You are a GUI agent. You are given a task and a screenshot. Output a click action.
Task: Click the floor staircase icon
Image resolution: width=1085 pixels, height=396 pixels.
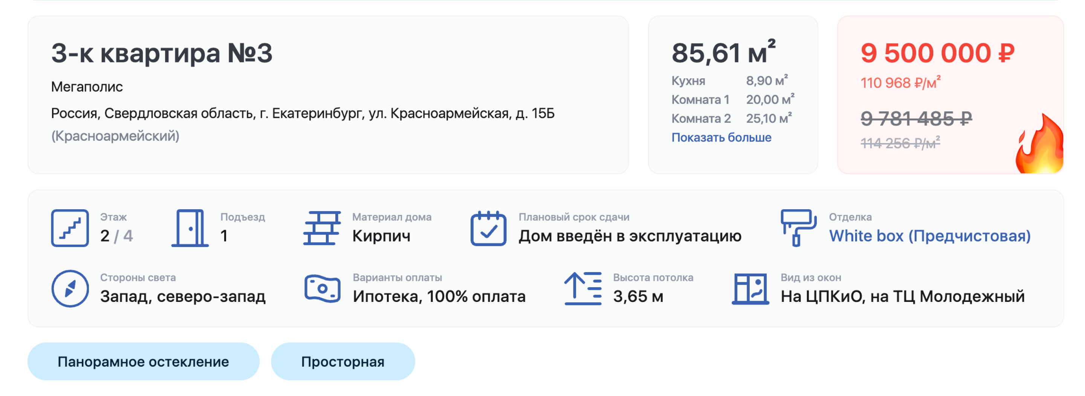pos(70,228)
